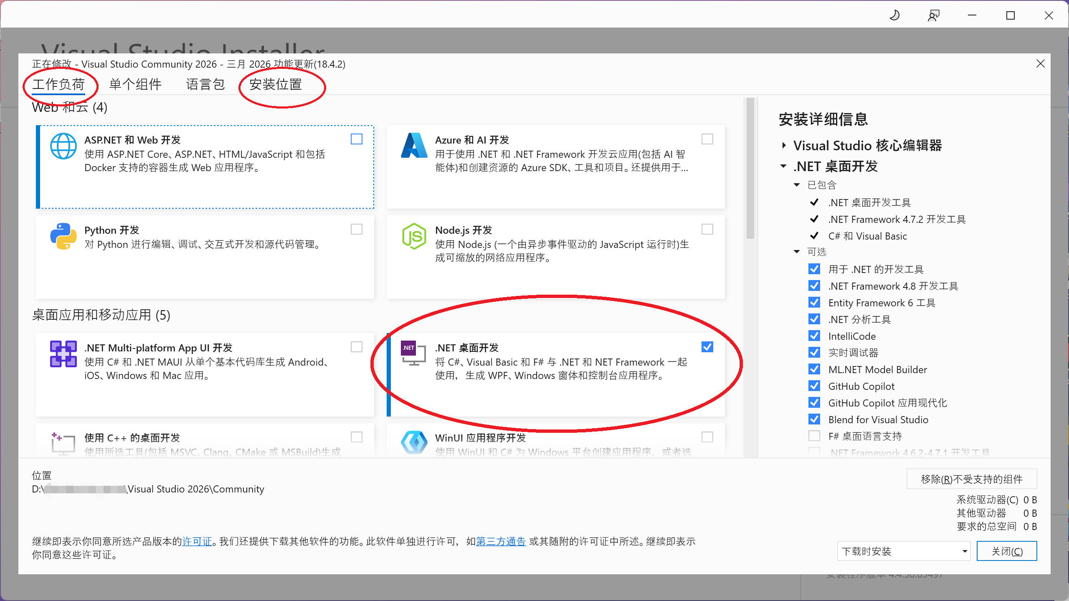Click the ASP.NET globe workload icon
The width and height of the screenshot is (1069, 601).
point(63,146)
